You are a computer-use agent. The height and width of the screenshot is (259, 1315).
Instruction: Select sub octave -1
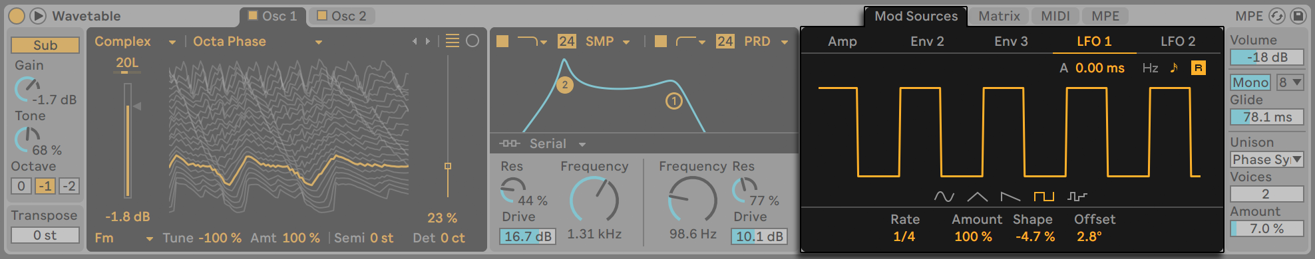tap(45, 186)
